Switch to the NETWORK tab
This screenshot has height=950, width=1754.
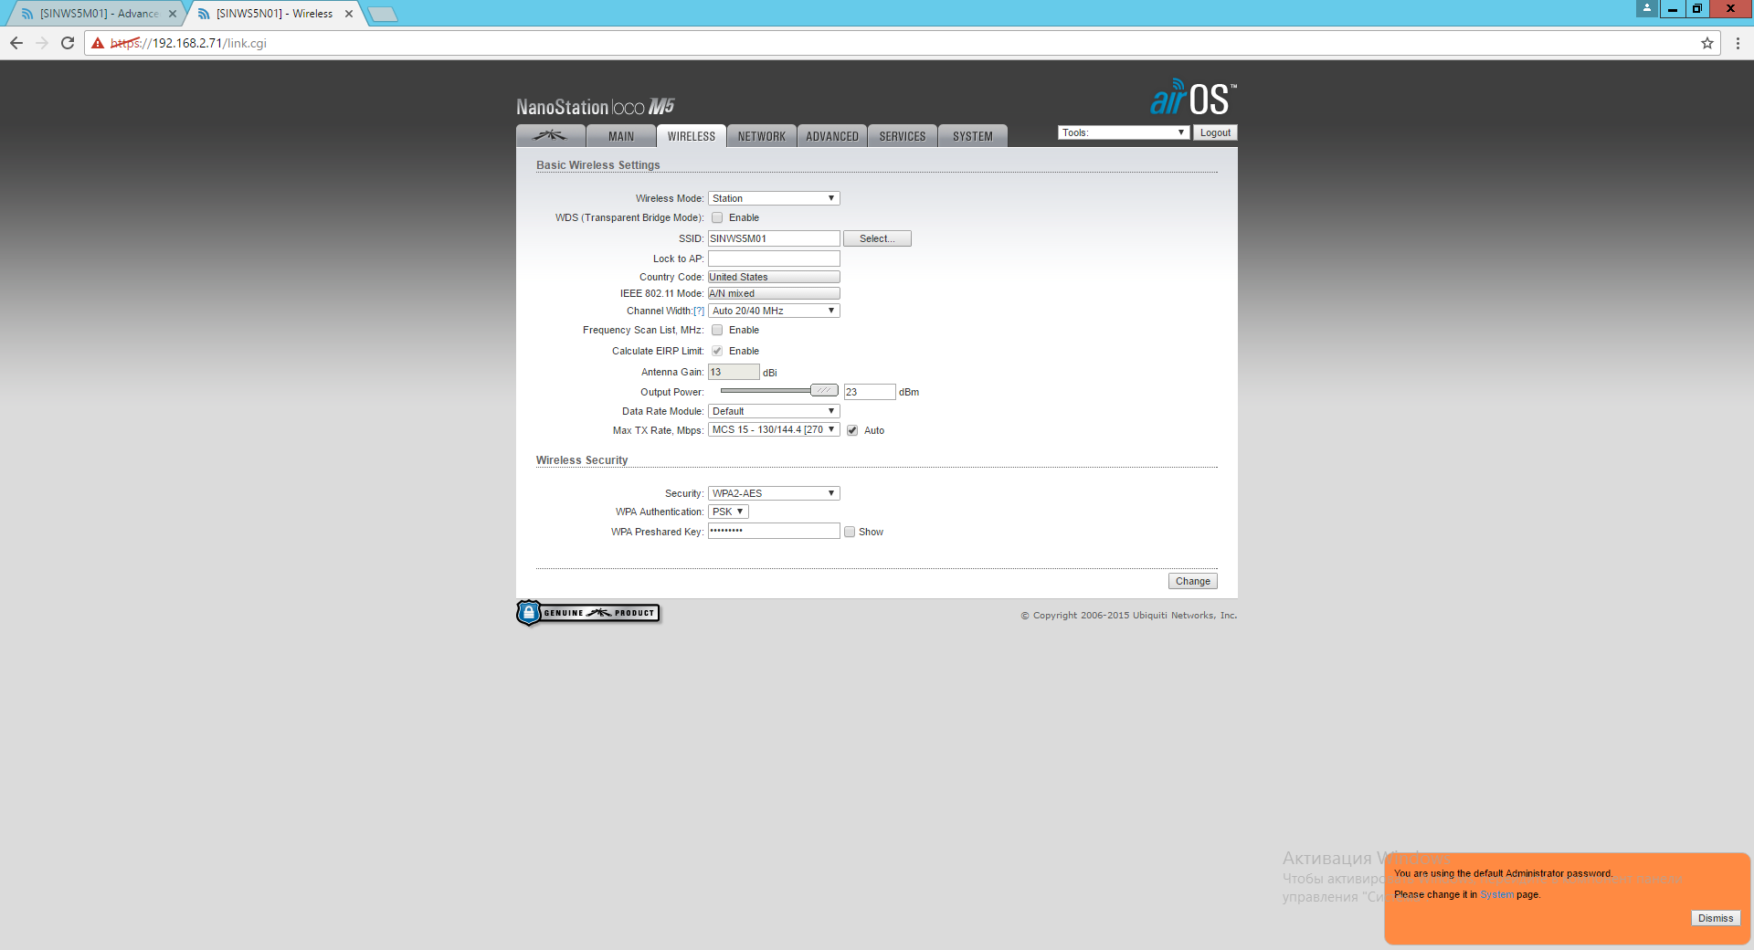pos(761,136)
